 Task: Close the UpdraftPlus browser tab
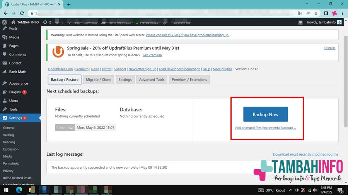(x=59, y=4)
